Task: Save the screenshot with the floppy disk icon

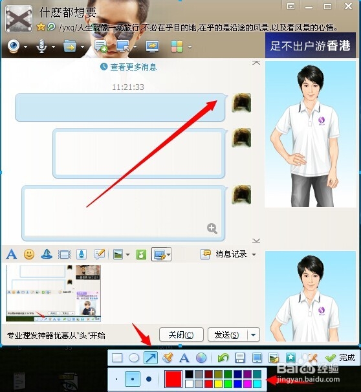Action: coord(240,358)
